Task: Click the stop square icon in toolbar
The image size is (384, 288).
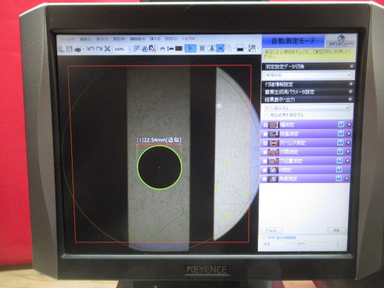Action: (x=202, y=48)
